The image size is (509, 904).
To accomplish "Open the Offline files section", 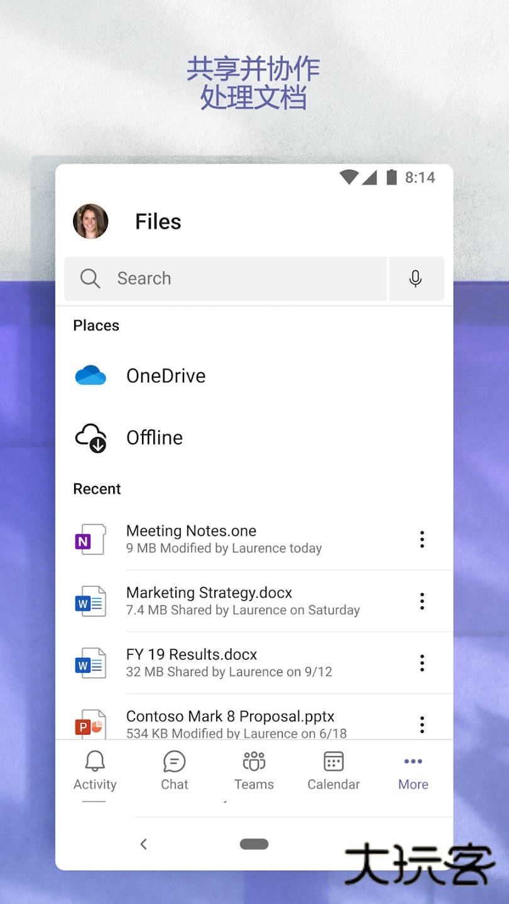I will (155, 438).
